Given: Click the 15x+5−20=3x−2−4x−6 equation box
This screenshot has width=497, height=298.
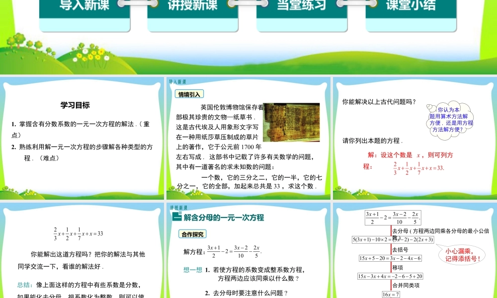Looking at the screenshot, I should (x=390, y=258).
